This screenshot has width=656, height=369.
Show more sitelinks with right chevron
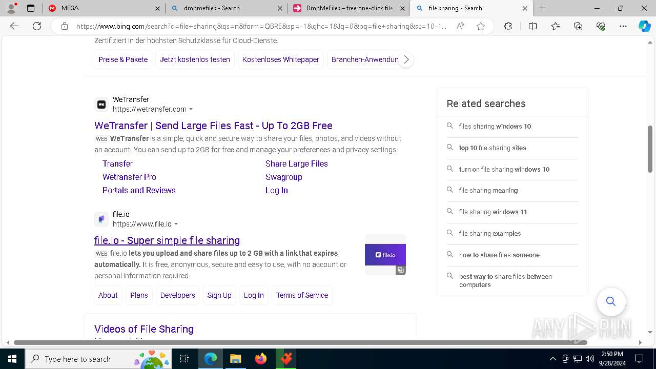pyautogui.click(x=406, y=59)
